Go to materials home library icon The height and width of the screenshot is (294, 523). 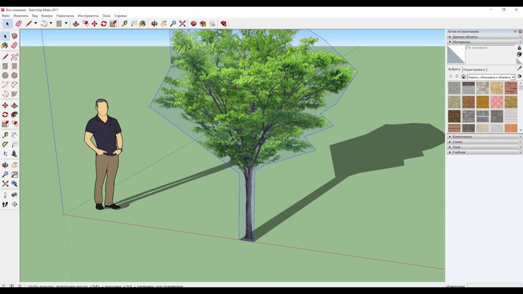463,77
